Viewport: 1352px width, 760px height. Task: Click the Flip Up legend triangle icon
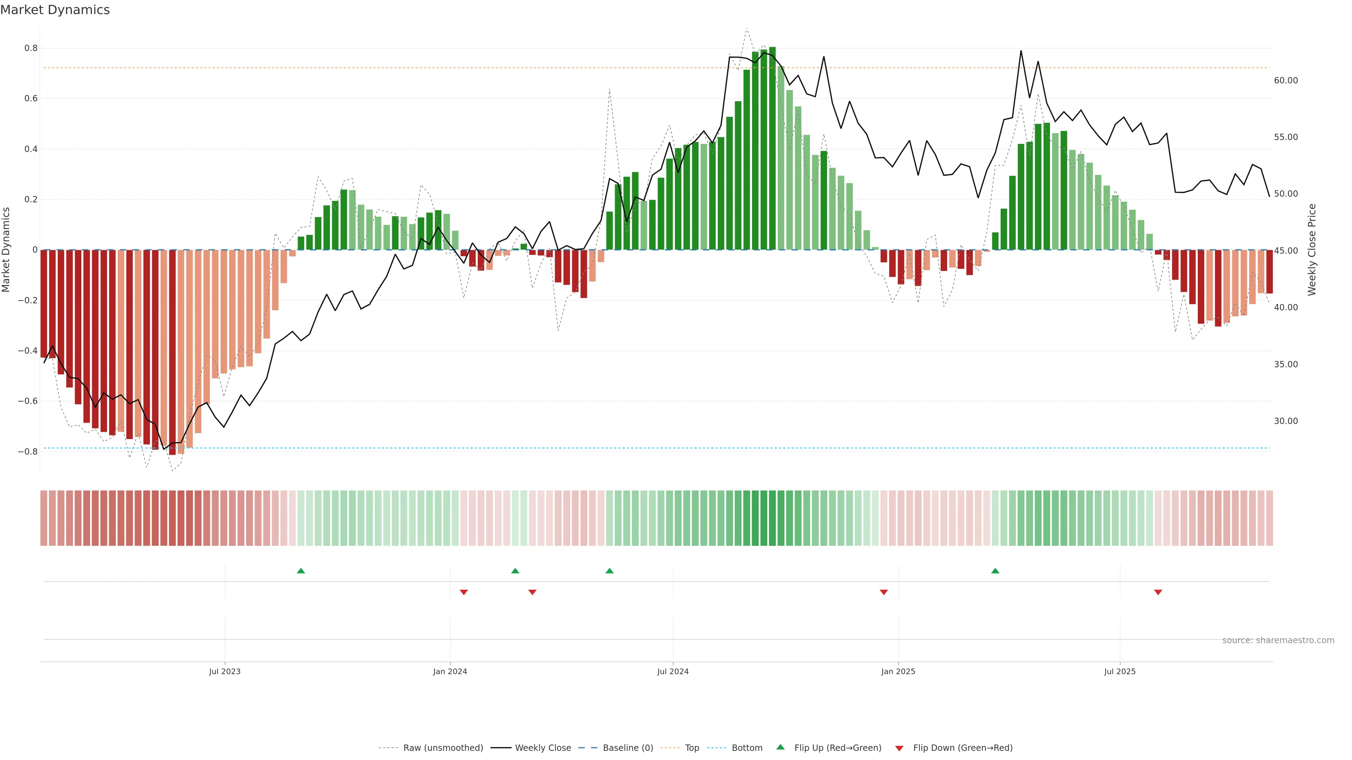tap(781, 747)
